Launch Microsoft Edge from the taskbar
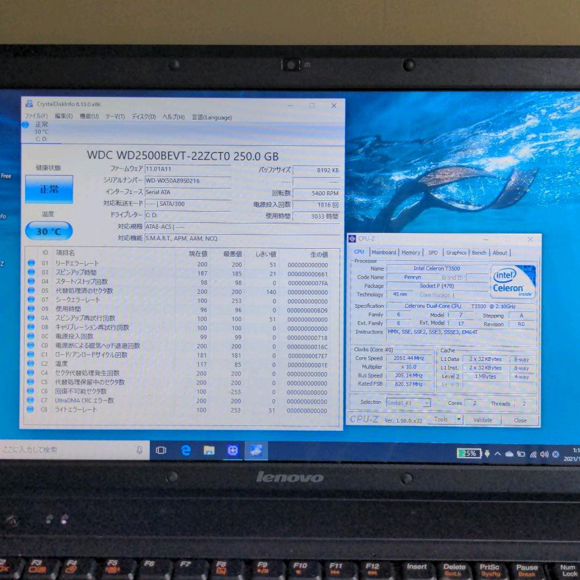 (185, 450)
